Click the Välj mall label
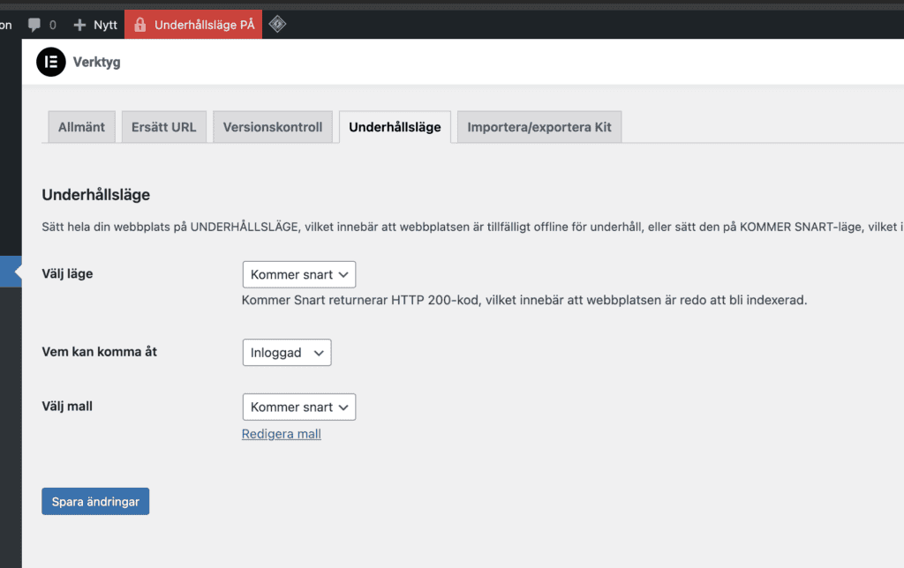 [67, 406]
